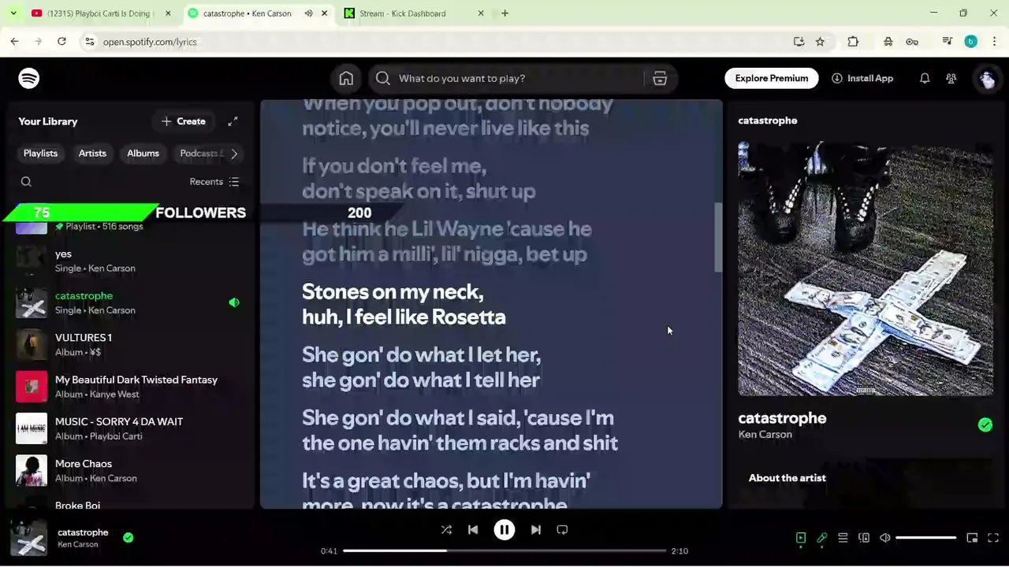This screenshot has width=1009, height=567.
Task: Open Ken Carson link in Now Playing panel
Action: (765, 434)
